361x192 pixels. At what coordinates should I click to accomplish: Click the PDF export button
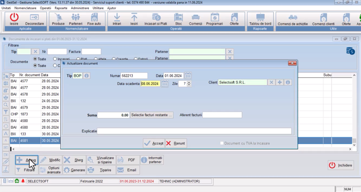tap(128, 160)
